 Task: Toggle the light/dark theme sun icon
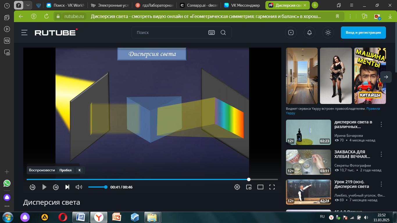(328, 33)
